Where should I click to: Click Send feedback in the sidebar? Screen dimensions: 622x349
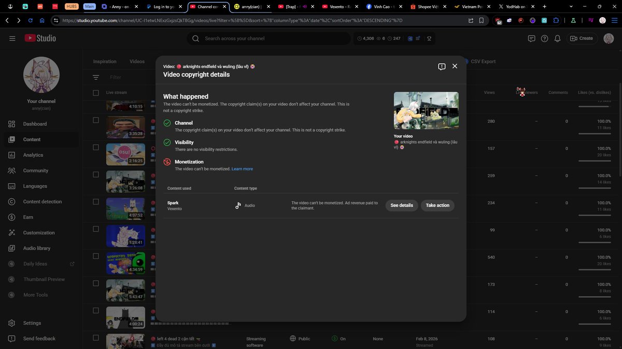[x=40, y=339]
